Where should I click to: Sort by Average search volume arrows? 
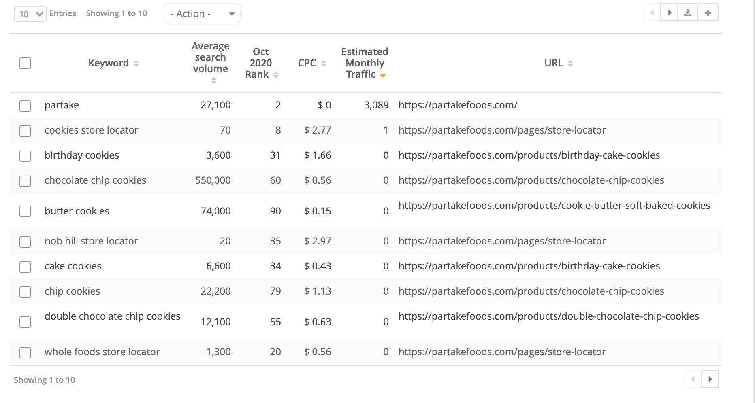click(214, 81)
